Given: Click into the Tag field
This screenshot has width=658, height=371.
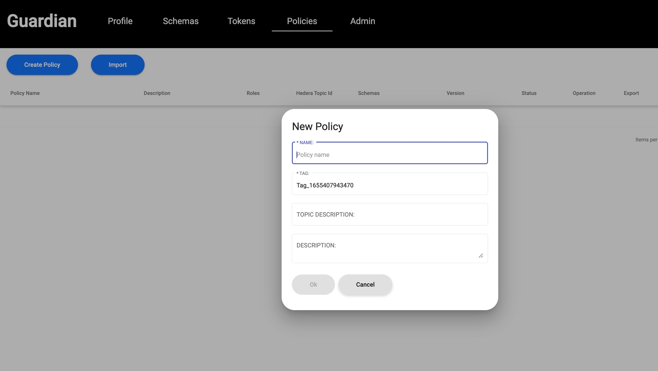Looking at the screenshot, I should point(390,185).
